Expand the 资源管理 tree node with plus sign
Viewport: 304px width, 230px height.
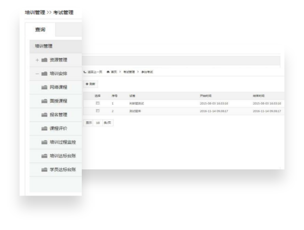click(37, 60)
